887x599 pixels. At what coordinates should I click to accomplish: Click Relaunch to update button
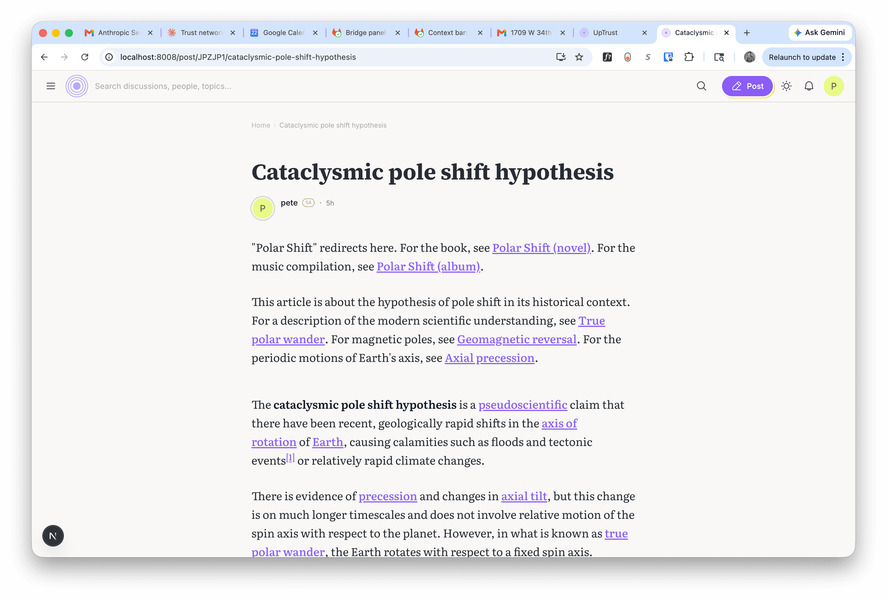point(802,57)
